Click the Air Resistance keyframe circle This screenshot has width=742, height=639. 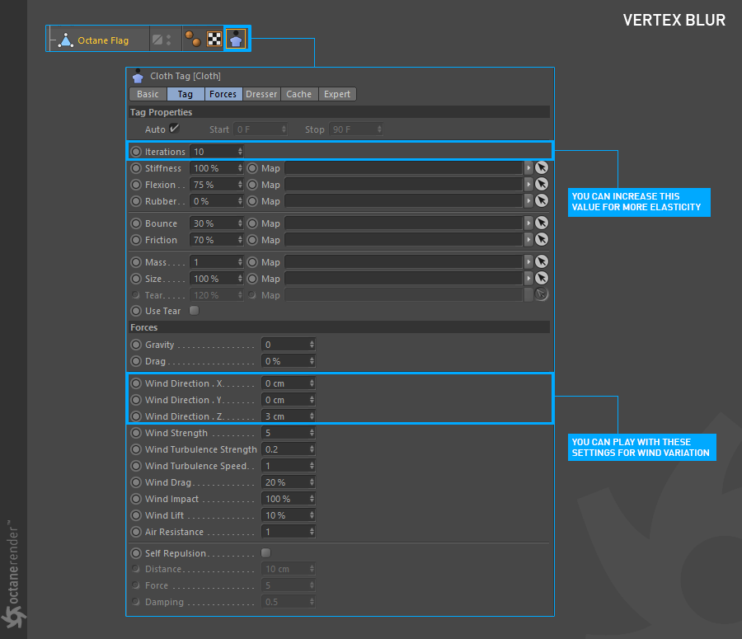pyautogui.click(x=136, y=532)
